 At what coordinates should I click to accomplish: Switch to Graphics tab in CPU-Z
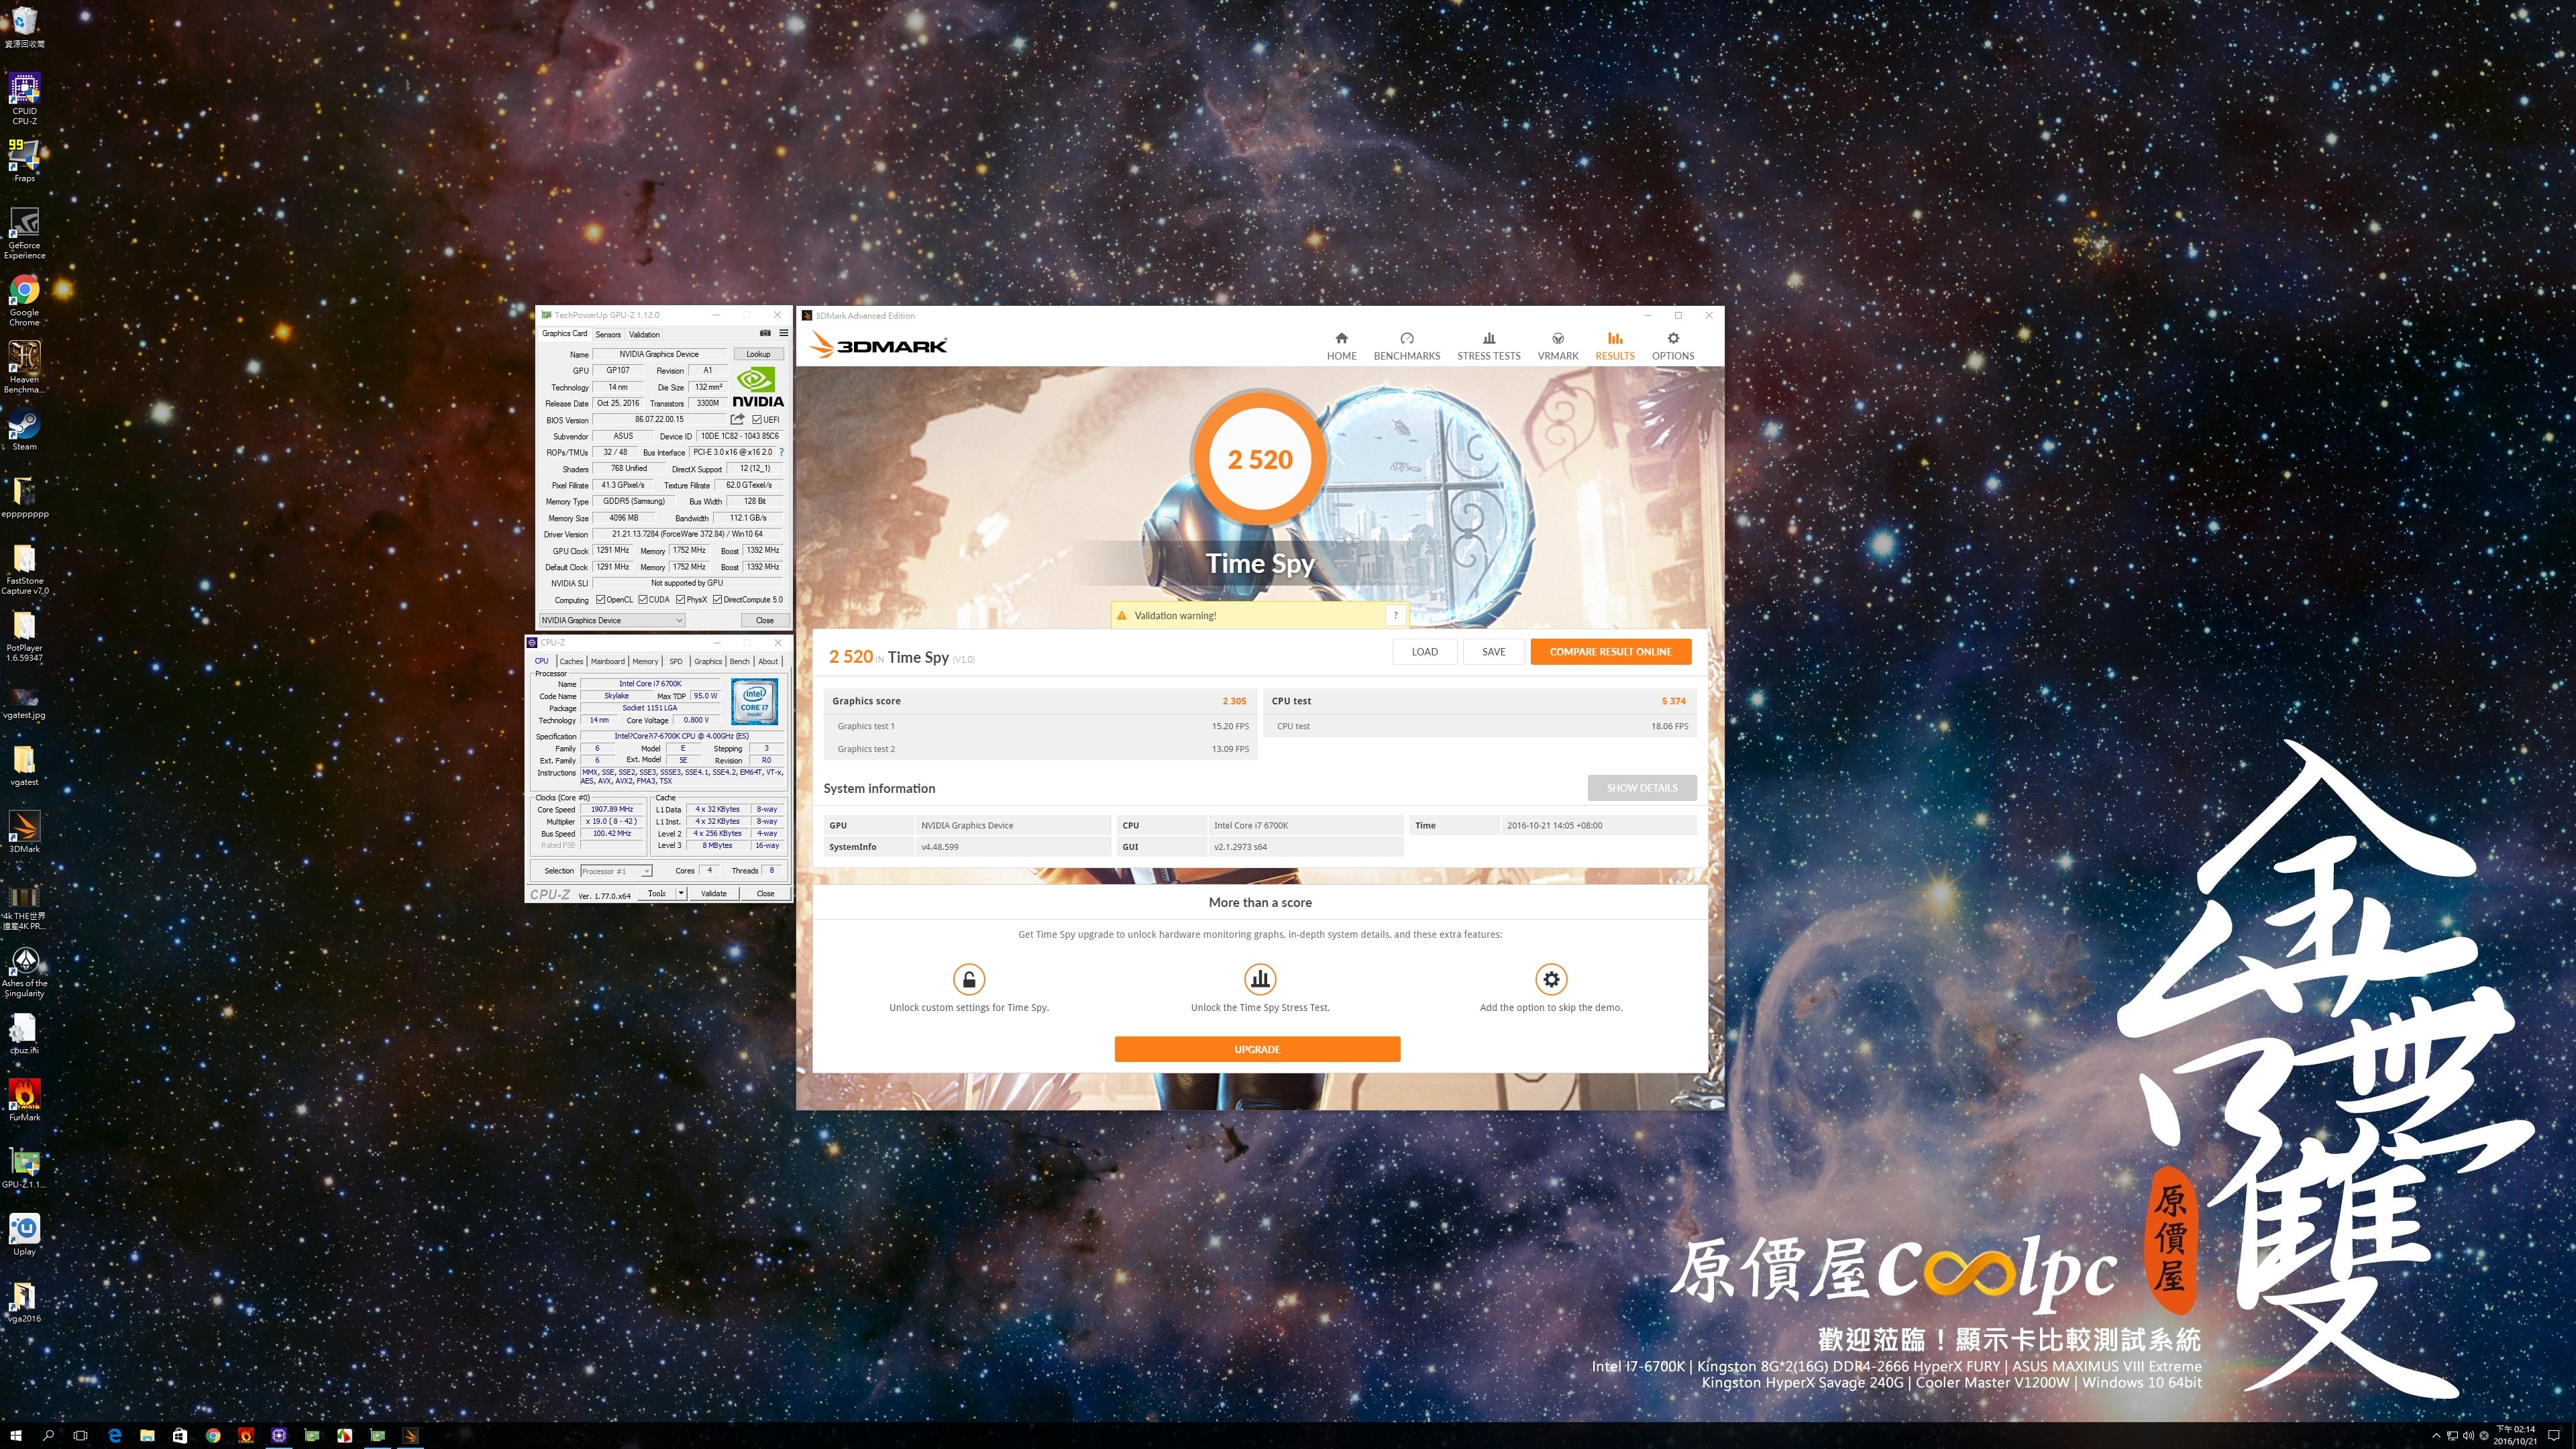tap(708, 661)
